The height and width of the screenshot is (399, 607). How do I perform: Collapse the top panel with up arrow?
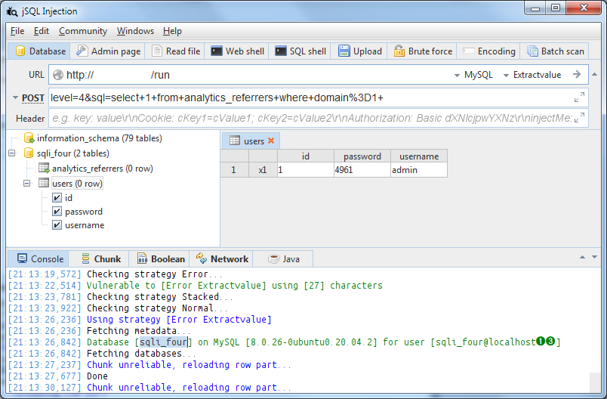[595, 74]
